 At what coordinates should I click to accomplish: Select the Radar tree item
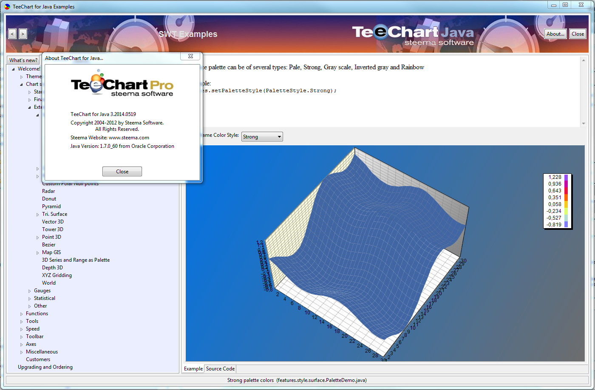48,191
